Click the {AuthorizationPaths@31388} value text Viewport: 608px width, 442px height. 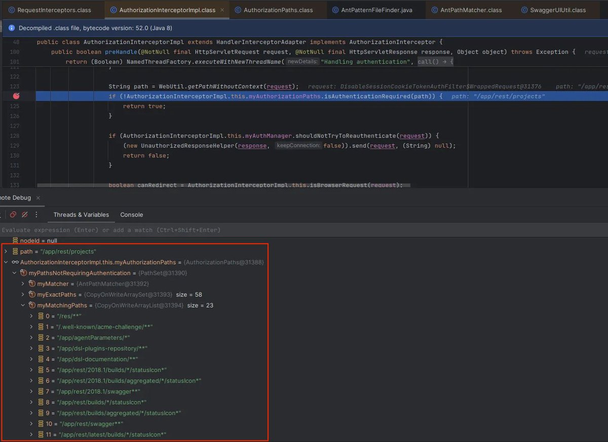point(223,262)
